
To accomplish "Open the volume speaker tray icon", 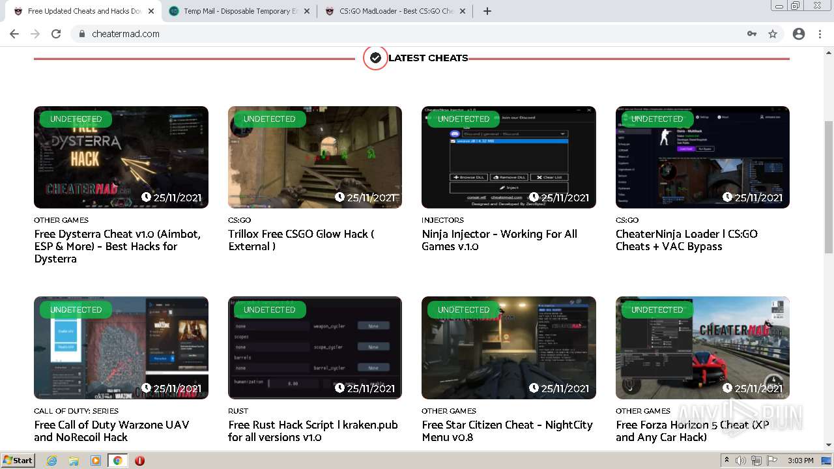I will coord(741,461).
